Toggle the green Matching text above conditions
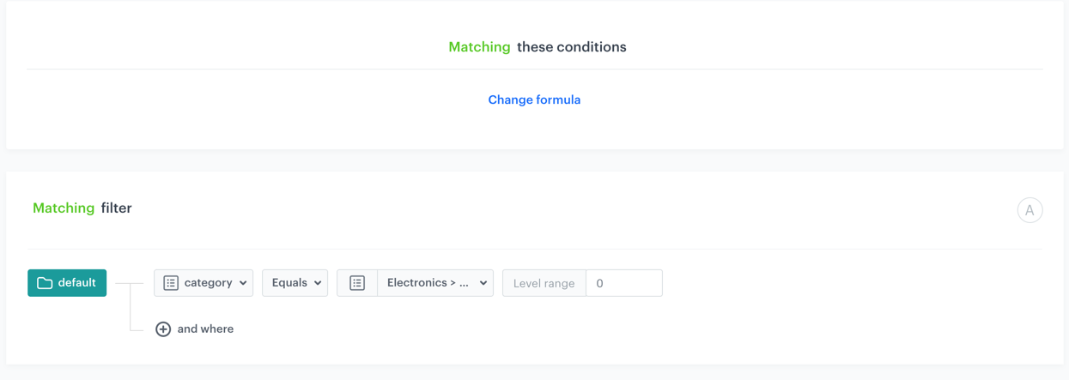1069x380 pixels. [479, 47]
